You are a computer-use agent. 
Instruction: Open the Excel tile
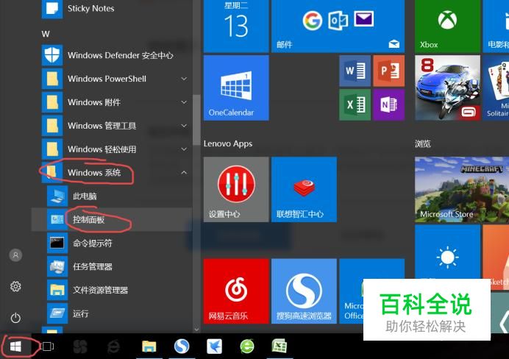355,105
